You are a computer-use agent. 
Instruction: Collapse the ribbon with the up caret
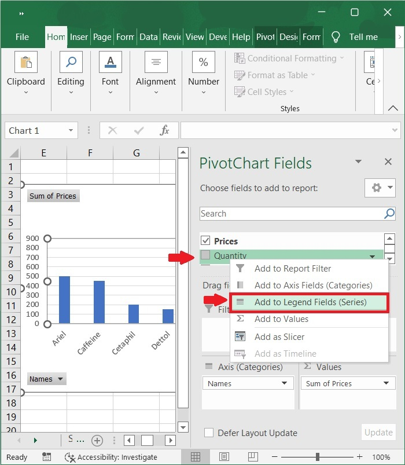click(393, 108)
